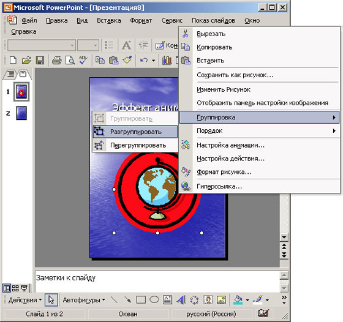Insert WordArt object icon
Viewport: 343px width, 322px height.
pyautogui.click(x=181, y=300)
